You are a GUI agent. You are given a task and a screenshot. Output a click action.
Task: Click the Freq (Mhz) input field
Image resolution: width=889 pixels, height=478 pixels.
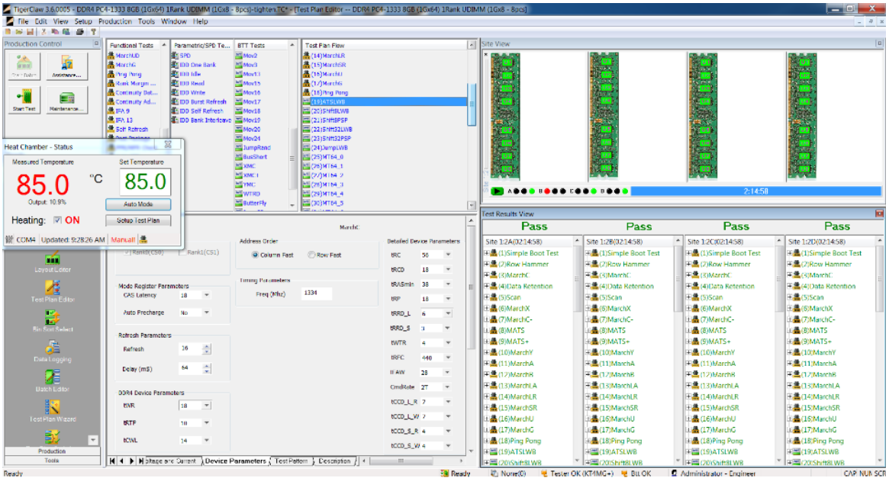tap(317, 293)
